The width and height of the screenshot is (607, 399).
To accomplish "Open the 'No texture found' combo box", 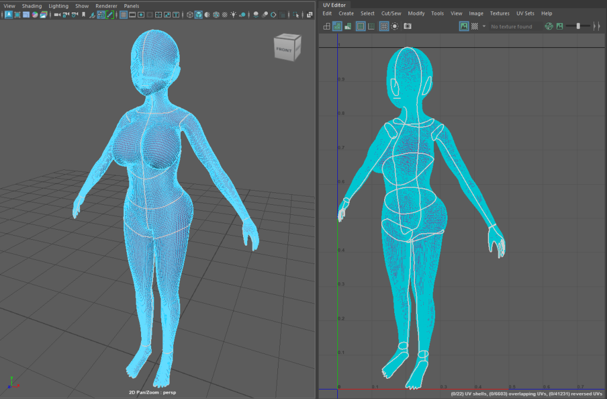I will point(511,27).
